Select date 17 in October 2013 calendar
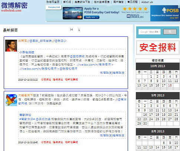Image resolution: width=180 pixels, height=151 pixels. (164, 85)
